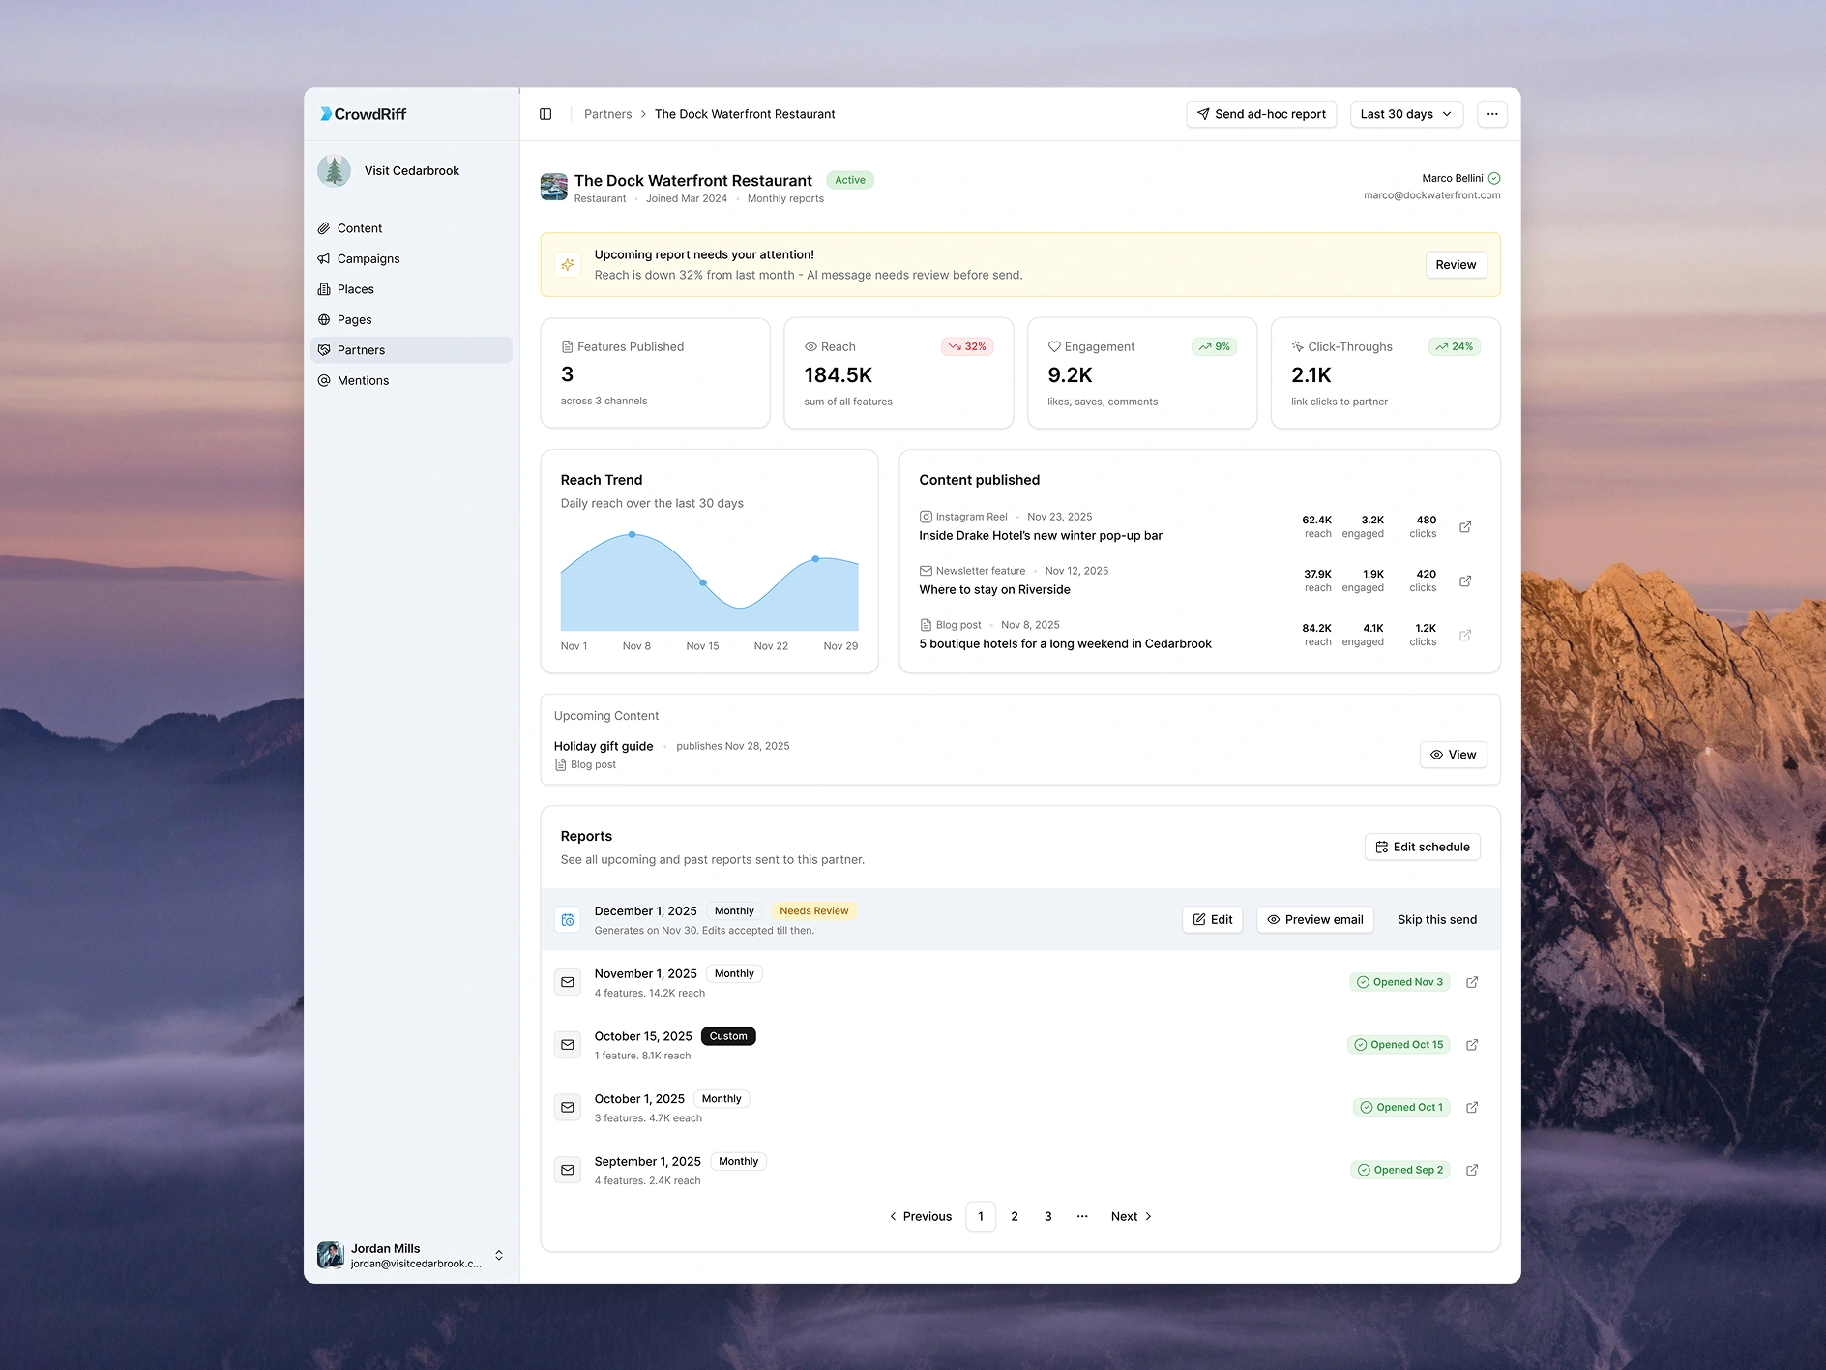Open the October 1, 2025 report externally
Image resolution: width=1826 pixels, height=1370 pixels.
pyautogui.click(x=1472, y=1108)
